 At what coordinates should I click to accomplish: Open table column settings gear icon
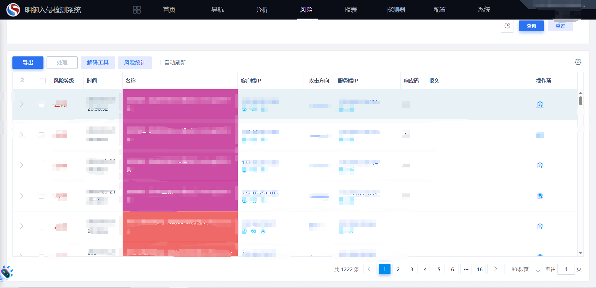578,62
